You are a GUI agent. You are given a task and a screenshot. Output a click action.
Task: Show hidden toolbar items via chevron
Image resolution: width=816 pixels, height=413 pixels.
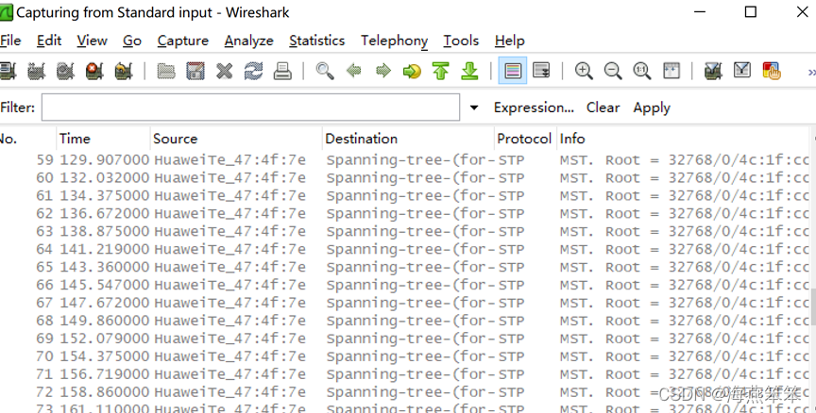[x=811, y=72]
